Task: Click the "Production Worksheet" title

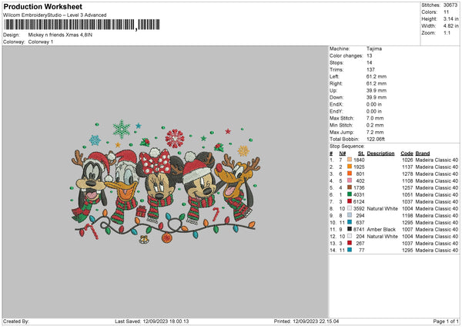Action: 42,6
